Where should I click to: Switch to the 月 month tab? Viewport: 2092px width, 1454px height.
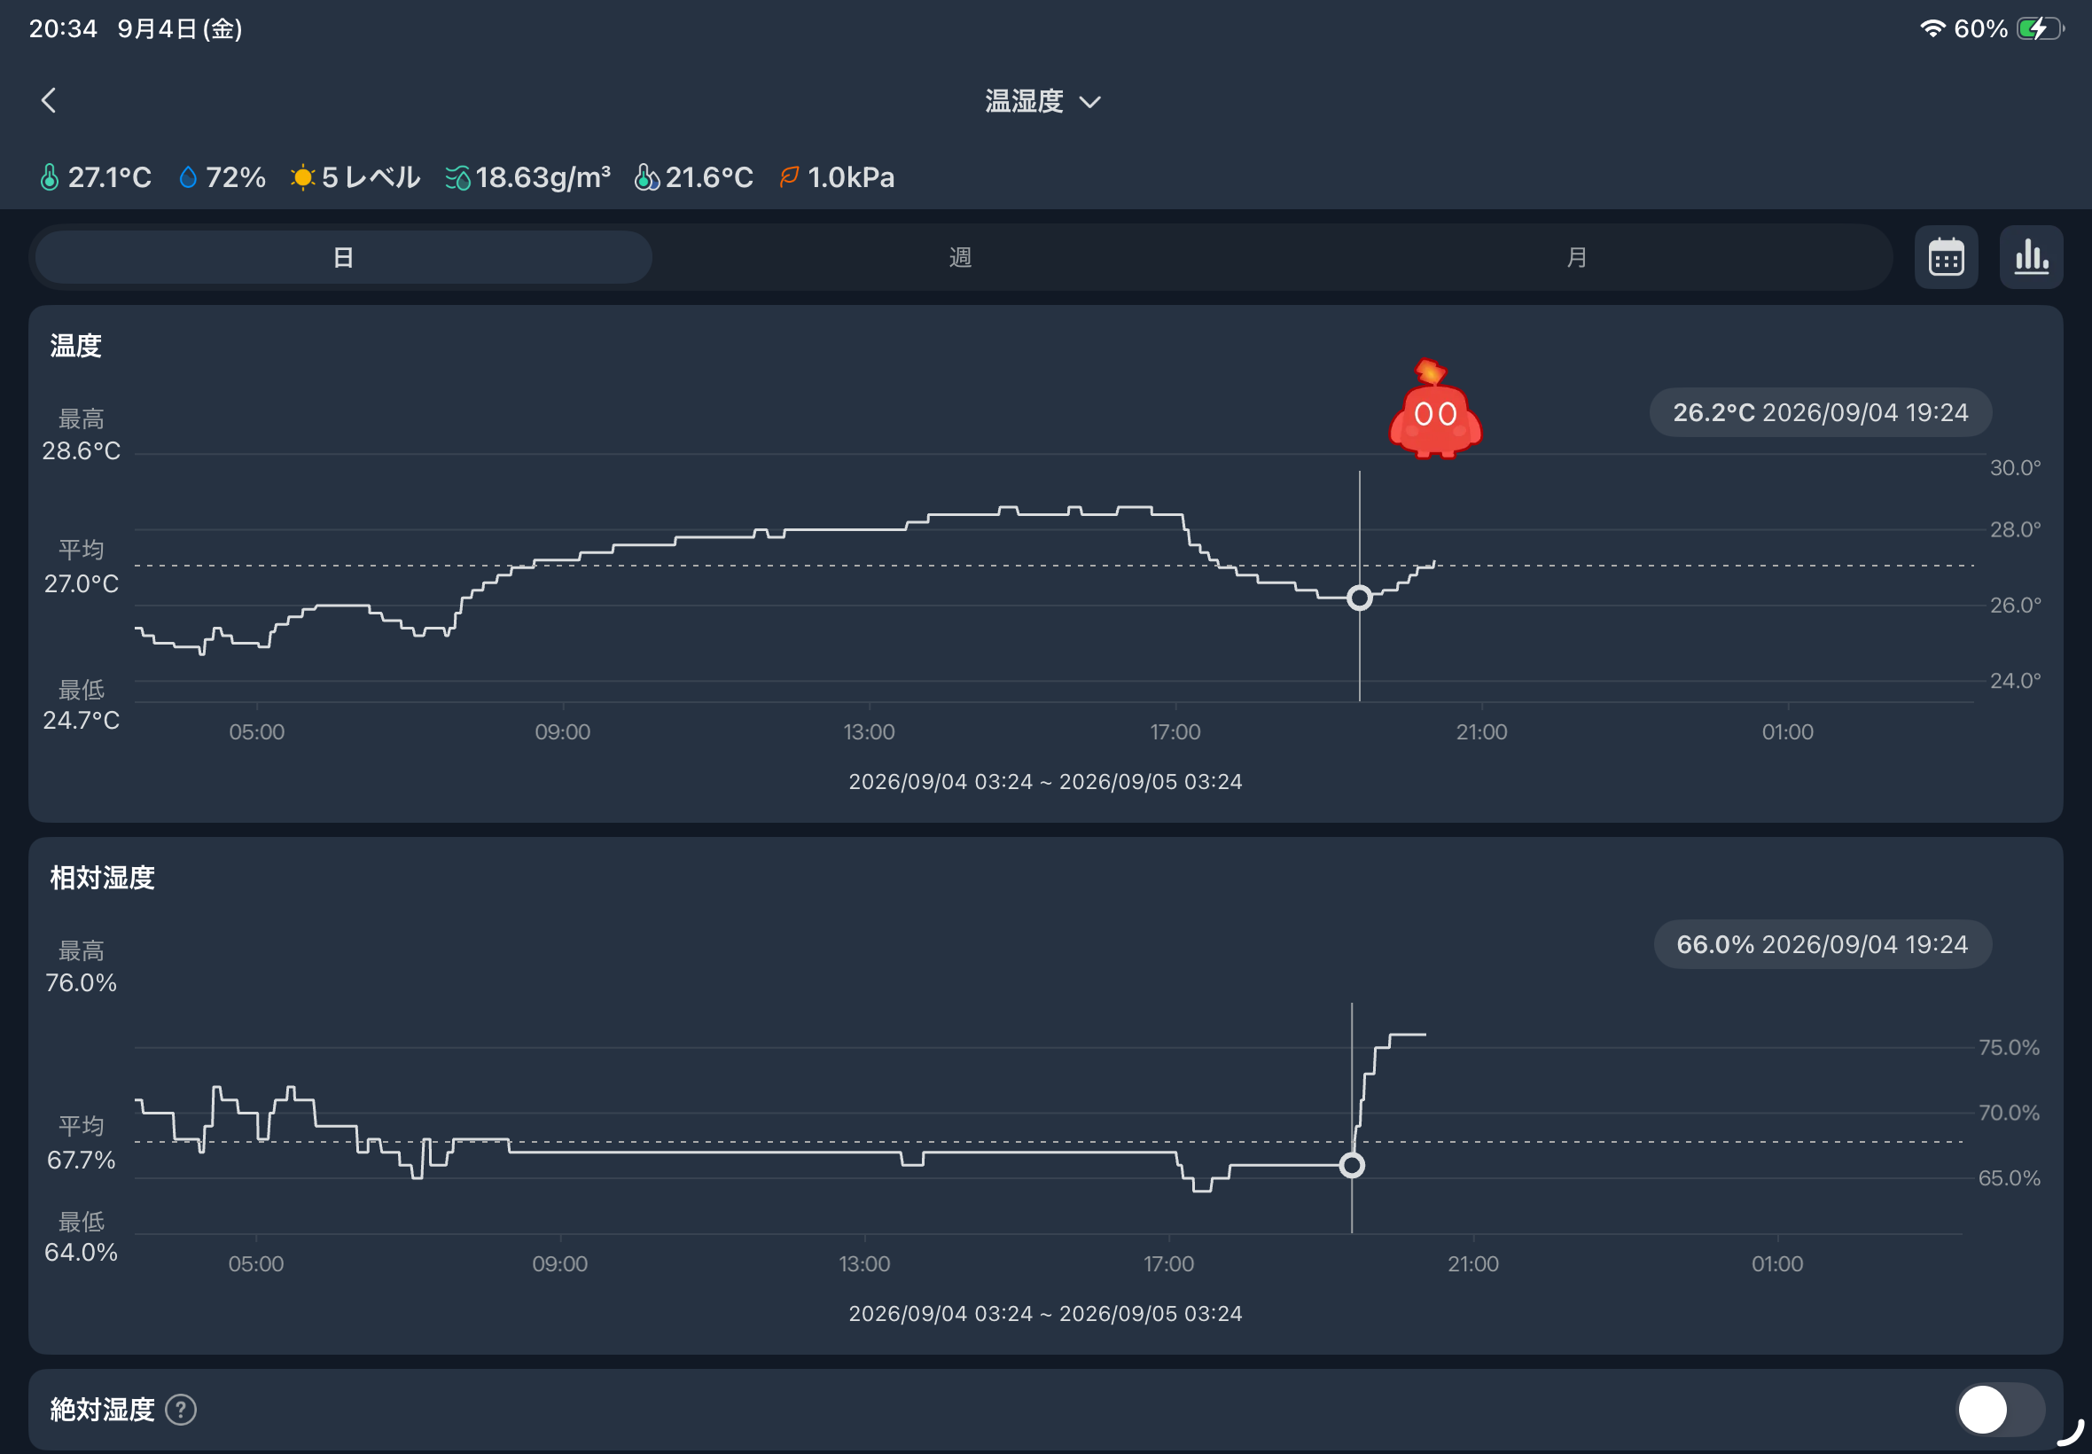point(1576,258)
